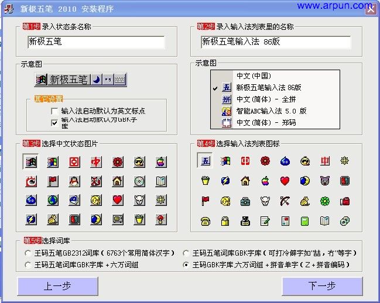
Task: Select the yellow cat icon in step 3
Action: tap(53, 219)
